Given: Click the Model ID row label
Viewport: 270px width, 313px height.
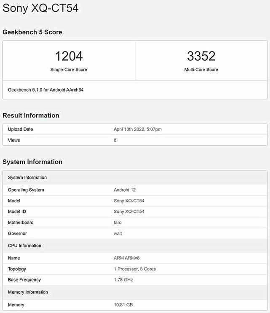Looking at the screenshot, I should pyautogui.click(x=17, y=211).
